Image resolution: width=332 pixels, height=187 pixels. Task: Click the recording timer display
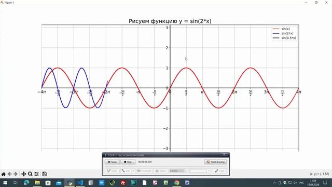pyautogui.click(x=145, y=162)
